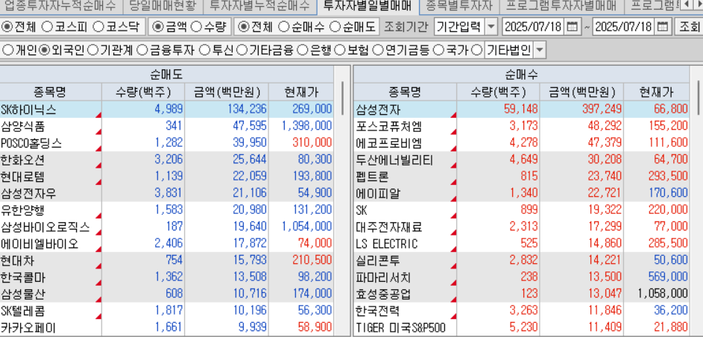The image size is (703, 337).
Task: Select 두산에너빌리티 in 순매수 list
Action: point(521,160)
